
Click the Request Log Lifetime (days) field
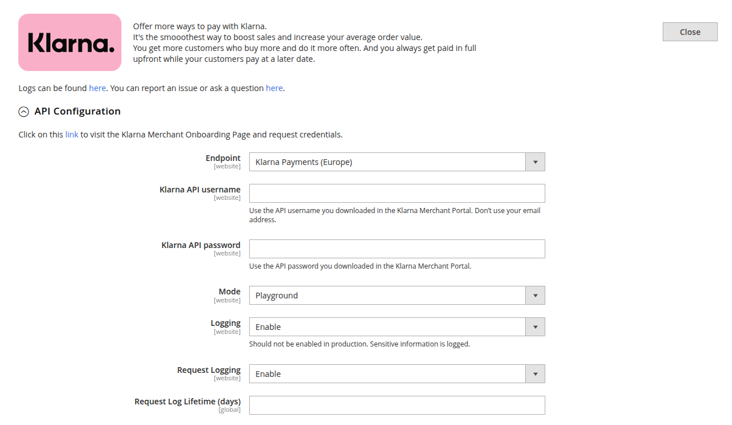click(397, 406)
